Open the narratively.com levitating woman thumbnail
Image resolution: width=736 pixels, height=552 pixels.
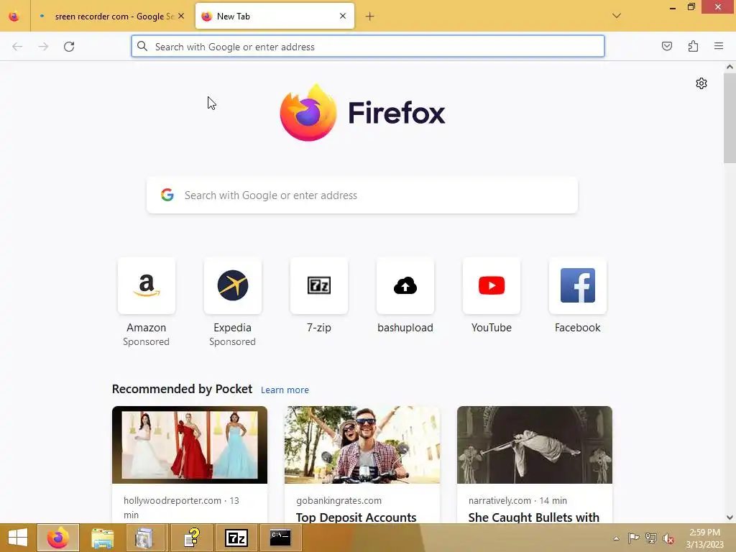click(x=535, y=445)
